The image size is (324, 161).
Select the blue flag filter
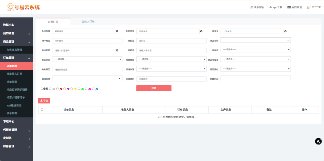point(93,89)
